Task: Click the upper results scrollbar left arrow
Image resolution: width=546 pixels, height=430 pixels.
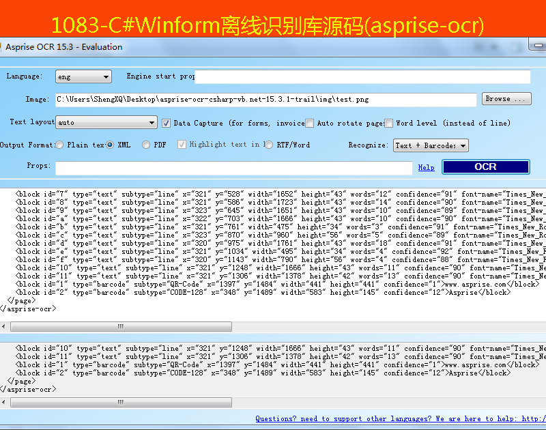Action: click(x=4, y=326)
